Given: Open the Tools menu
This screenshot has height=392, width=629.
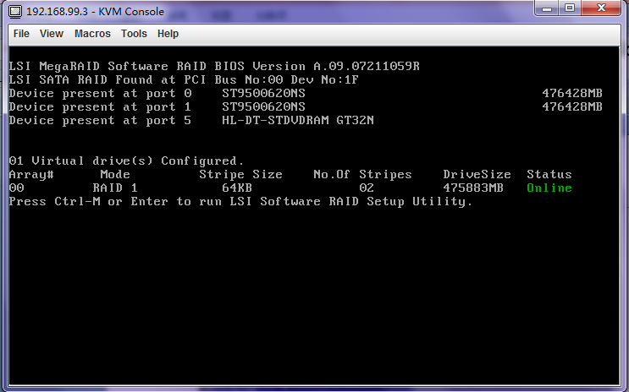Looking at the screenshot, I should pyautogui.click(x=134, y=34).
